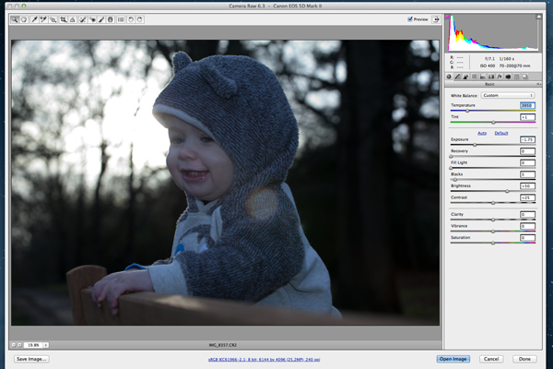
Task: Uncheck the Preview checkbox
Action: pyautogui.click(x=410, y=18)
